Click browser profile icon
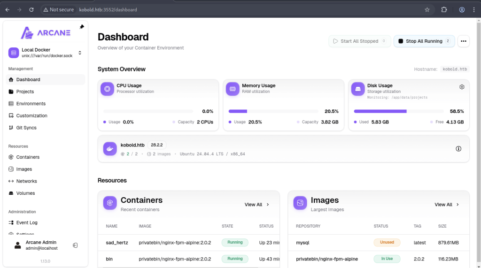The height and width of the screenshot is (268, 481). pos(462,10)
